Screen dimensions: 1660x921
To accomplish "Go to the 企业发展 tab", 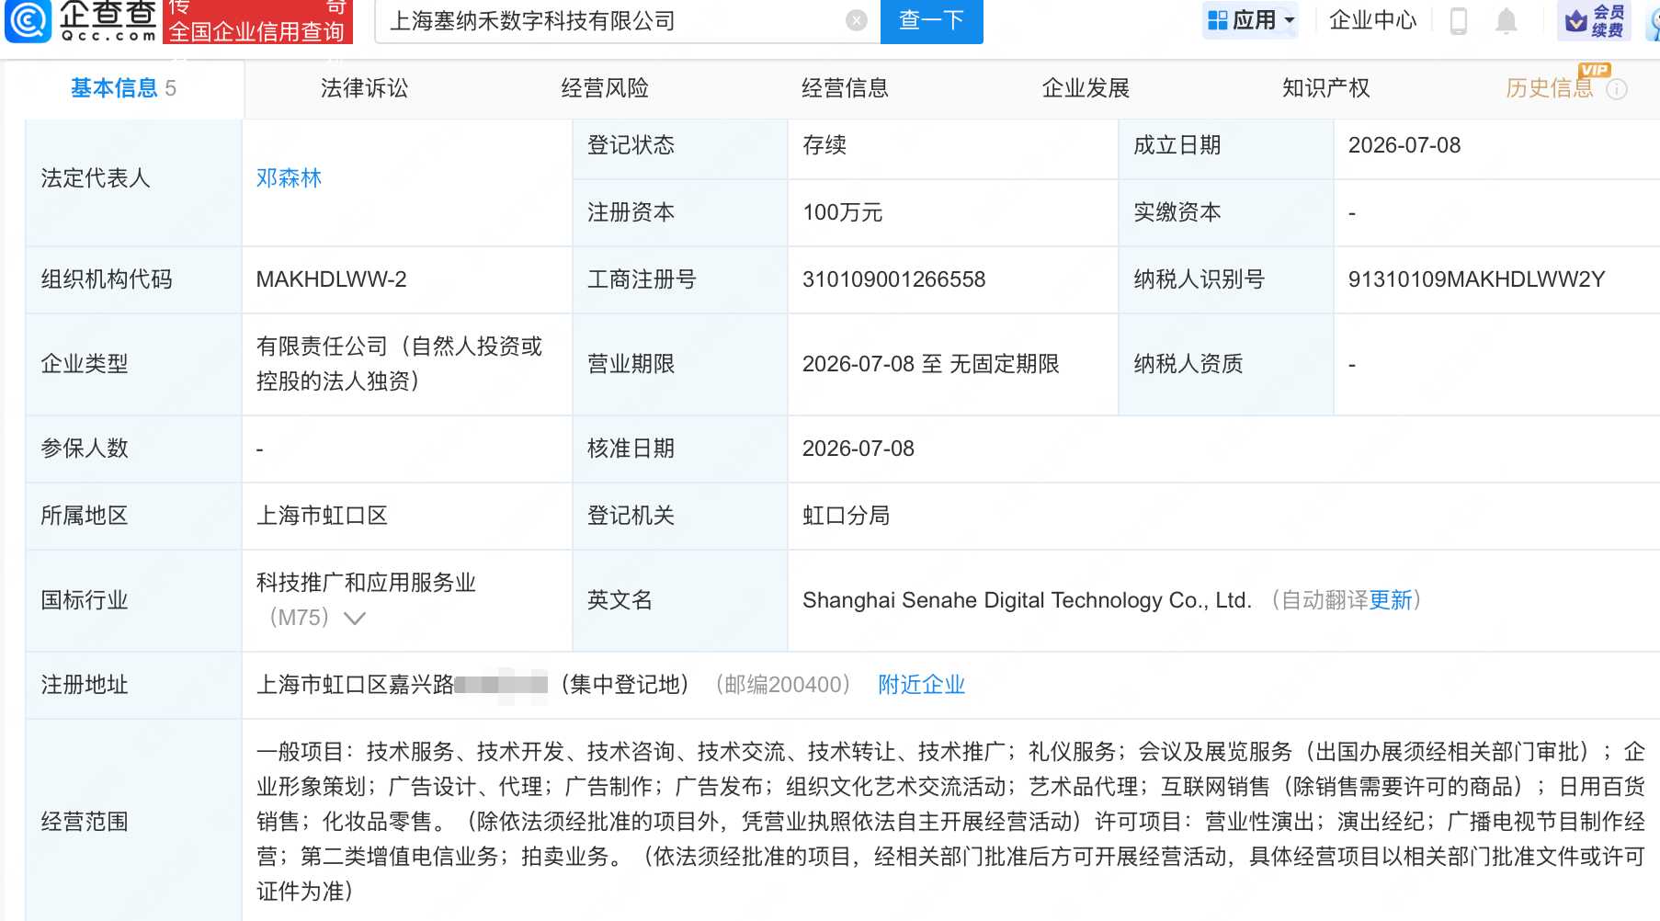I will pos(1086,88).
